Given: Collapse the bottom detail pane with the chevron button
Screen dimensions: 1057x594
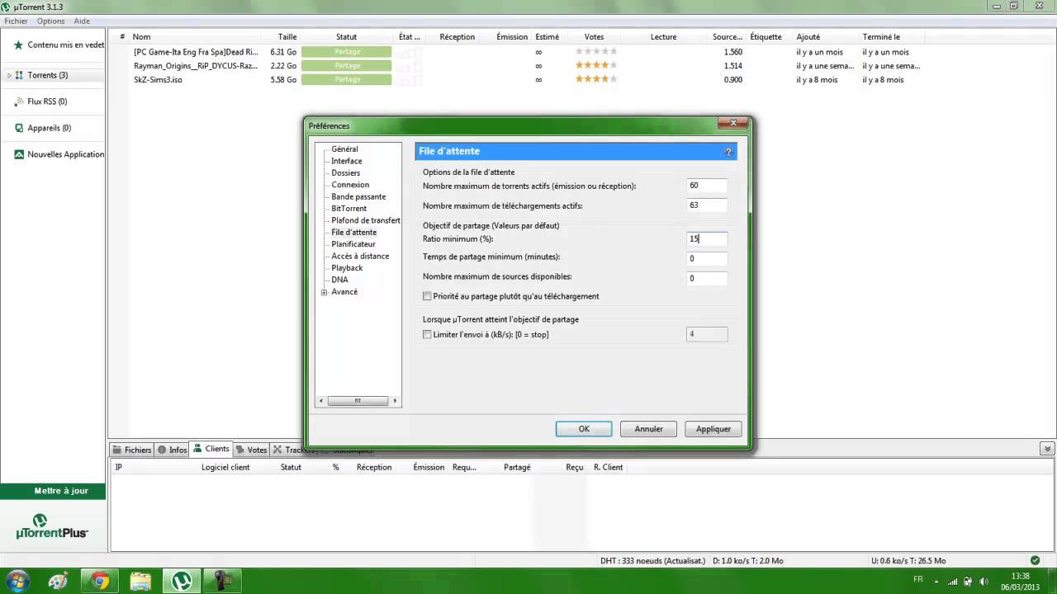Looking at the screenshot, I should 1047,449.
